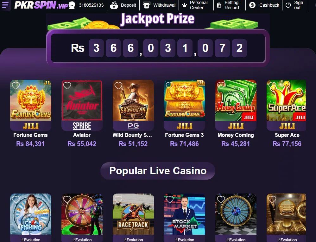The width and height of the screenshot is (316, 242).
Task: Click the Betting Record clipboard icon
Action: 219,5
